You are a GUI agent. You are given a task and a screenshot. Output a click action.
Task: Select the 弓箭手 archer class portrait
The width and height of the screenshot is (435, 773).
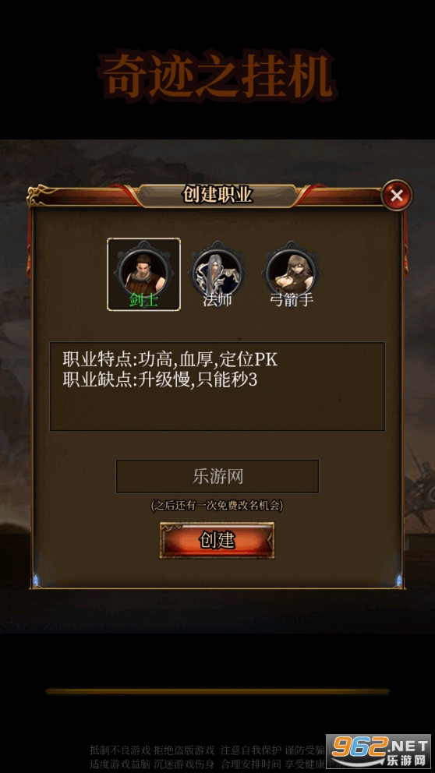[x=291, y=270]
